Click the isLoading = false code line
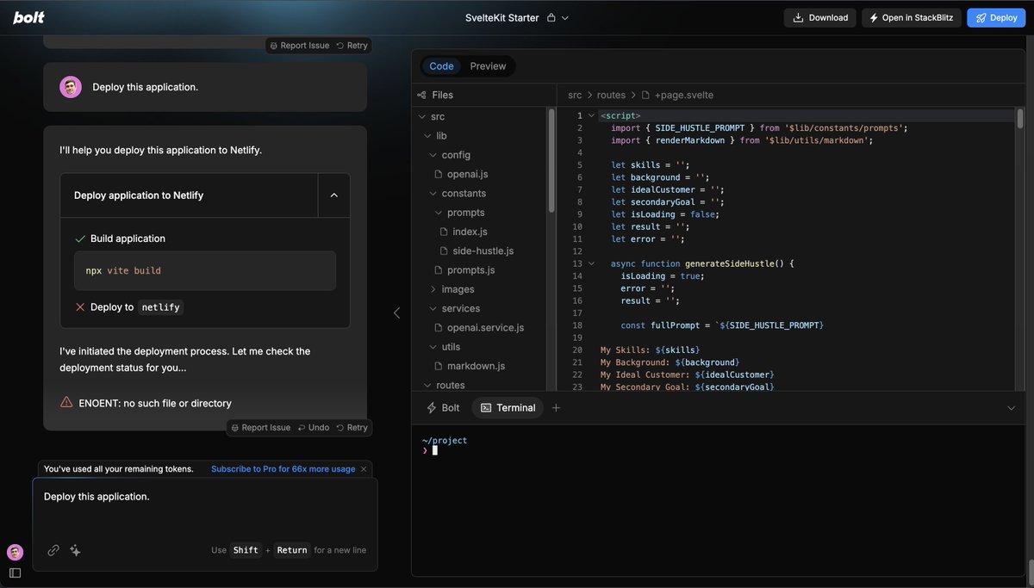 pos(664,214)
